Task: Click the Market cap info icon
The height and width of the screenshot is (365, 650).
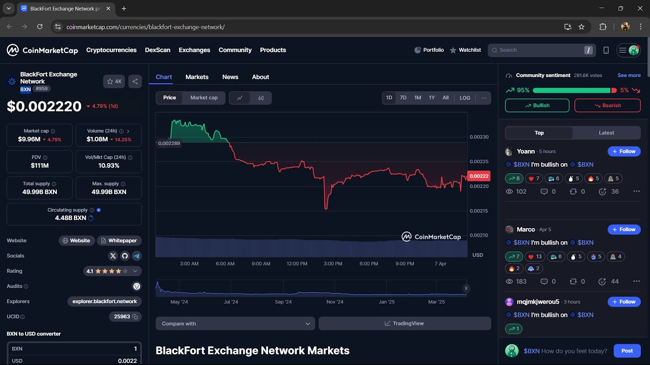Action: [x=53, y=131]
